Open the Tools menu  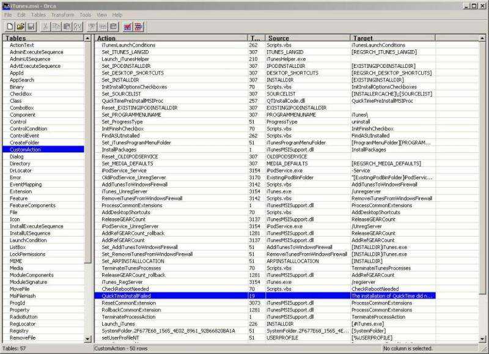(x=86, y=15)
